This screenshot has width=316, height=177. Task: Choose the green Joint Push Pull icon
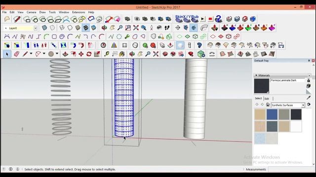[x=248, y=28]
